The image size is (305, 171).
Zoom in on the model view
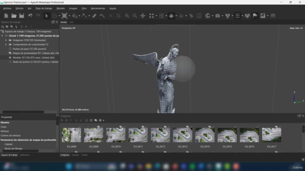click(127, 16)
